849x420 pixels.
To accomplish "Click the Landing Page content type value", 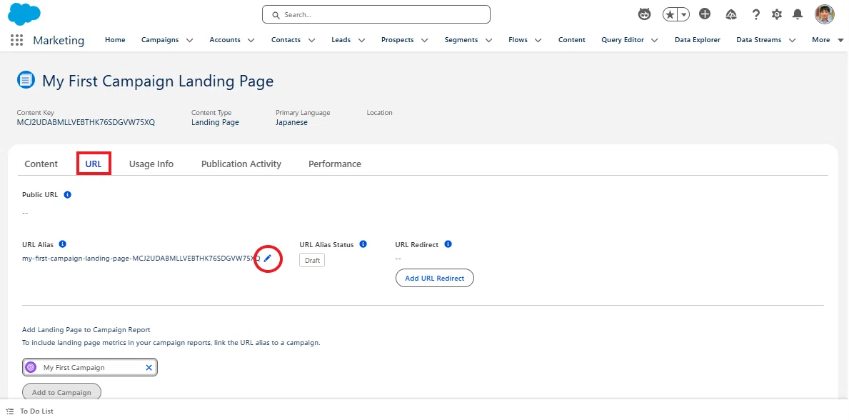I will click(215, 122).
